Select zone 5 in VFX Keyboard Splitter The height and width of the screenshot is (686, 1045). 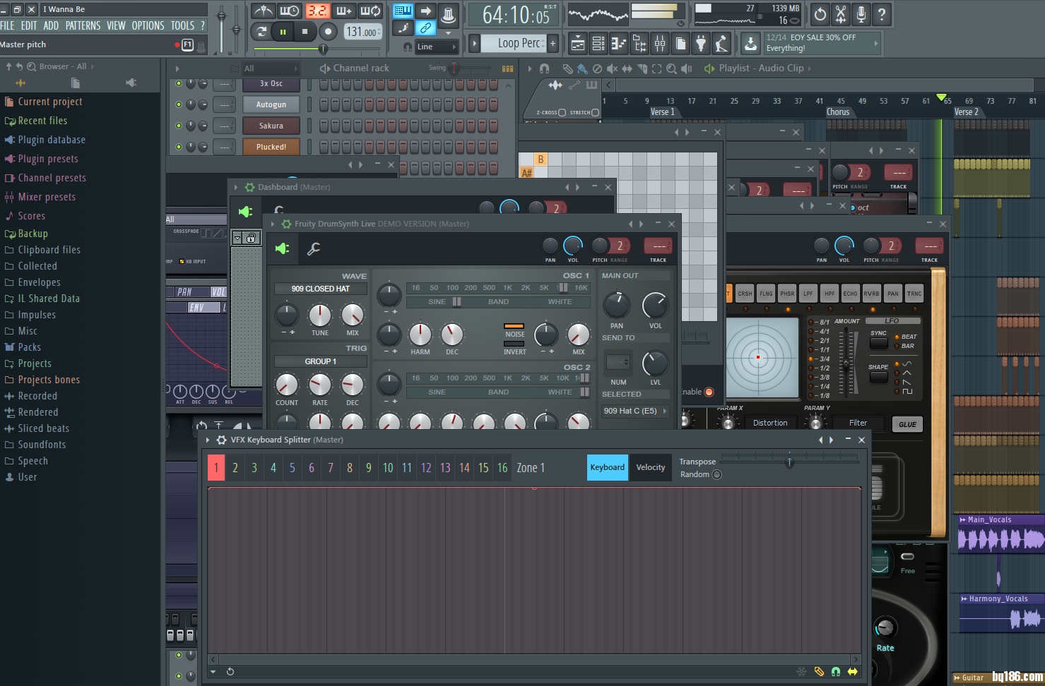pyautogui.click(x=293, y=468)
